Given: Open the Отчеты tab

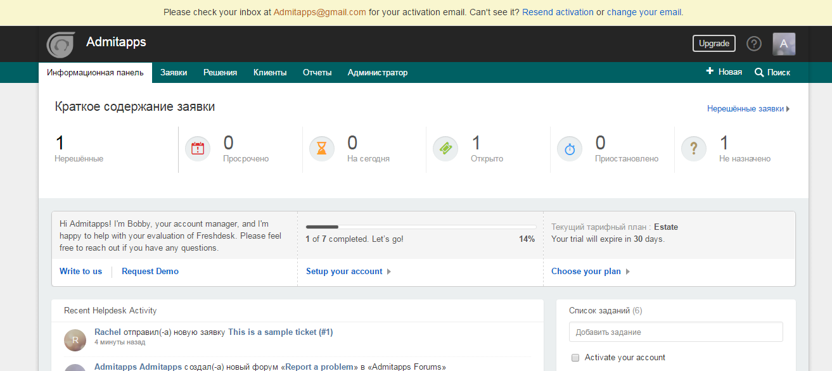Looking at the screenshot, I should pos(317,73).
